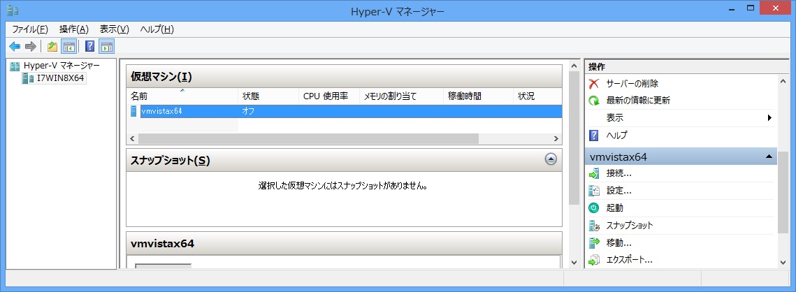Click the Hyper-V マネージャー tree root icon

(x=15, y=66)
